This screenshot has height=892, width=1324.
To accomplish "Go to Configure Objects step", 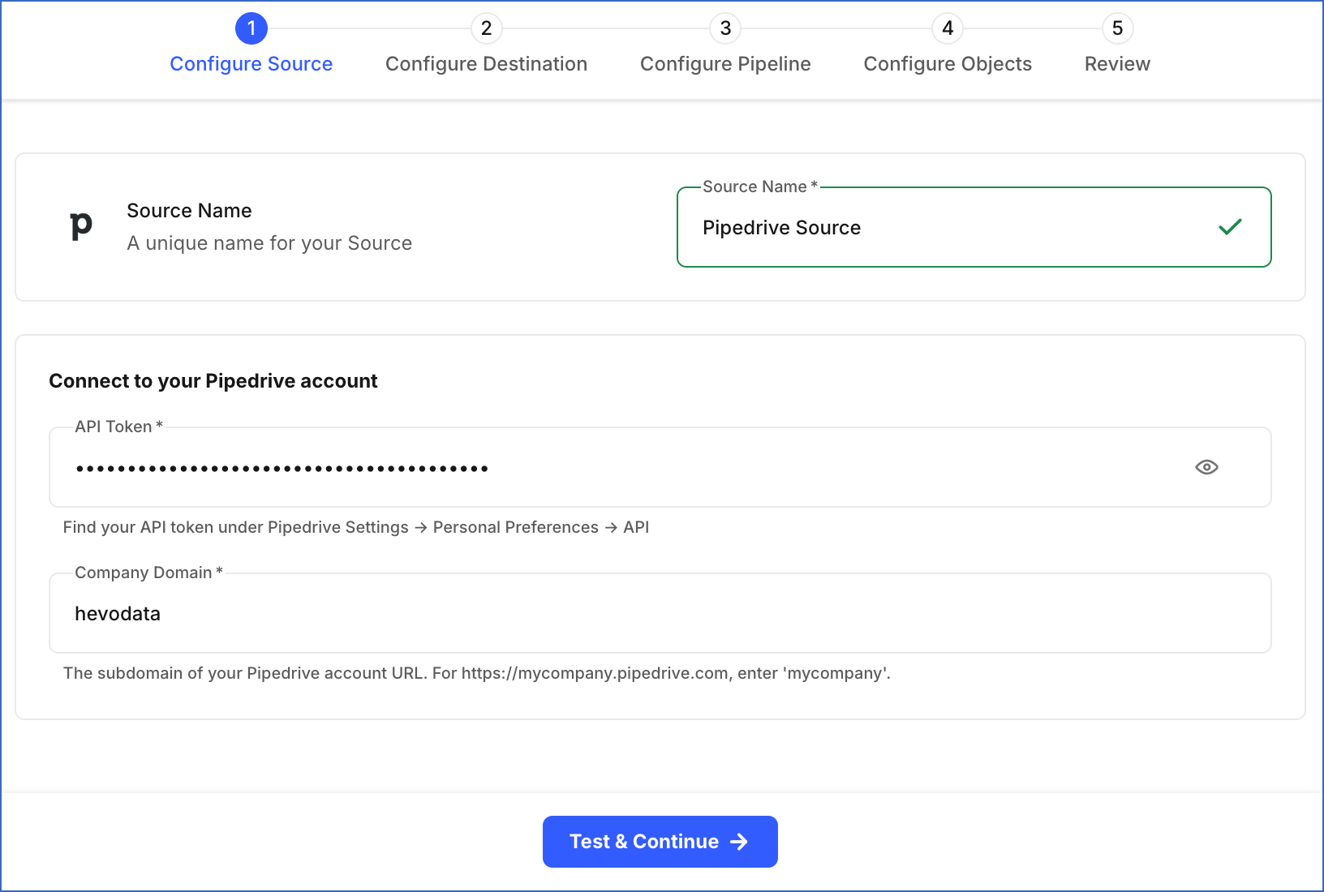I will point(948,64).
